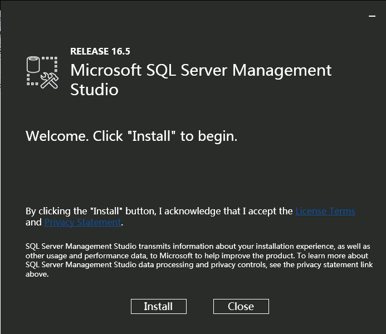Click the word "above." ending the paragraph

(37, 274)
